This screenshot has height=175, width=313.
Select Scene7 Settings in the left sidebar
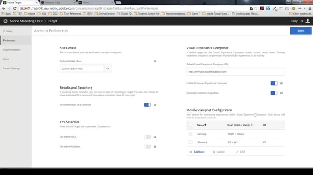point(16,69)
